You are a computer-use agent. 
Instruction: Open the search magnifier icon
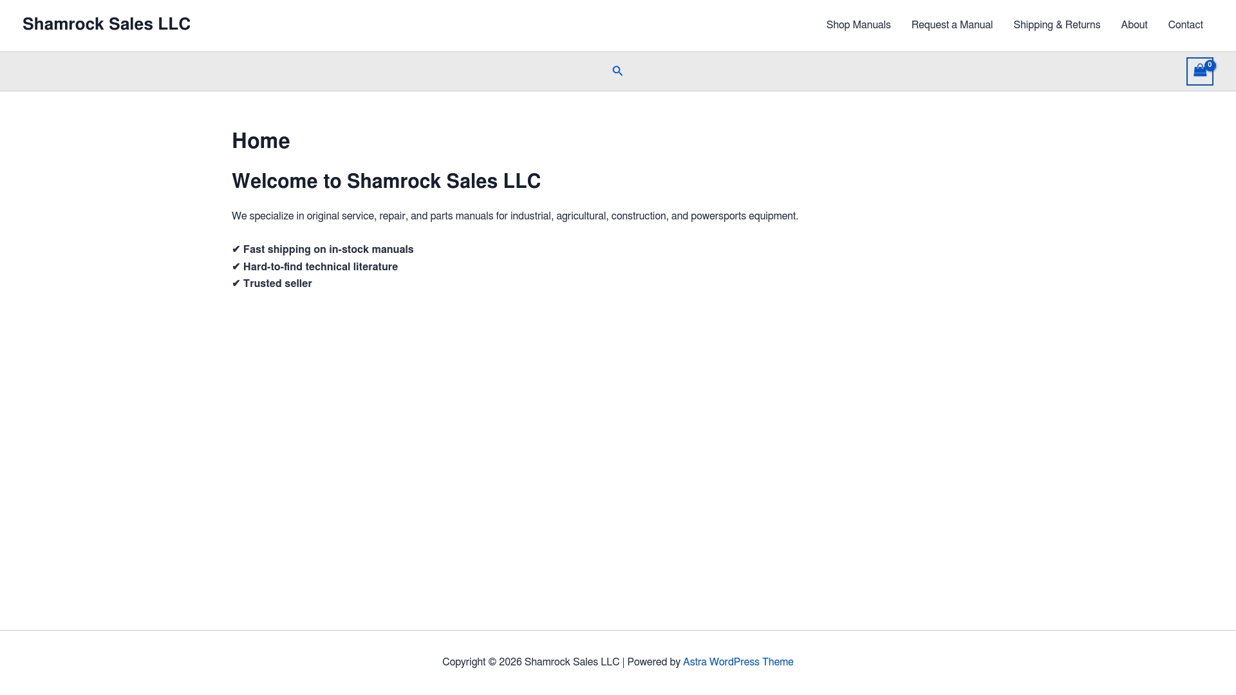(x=617, y=71)
